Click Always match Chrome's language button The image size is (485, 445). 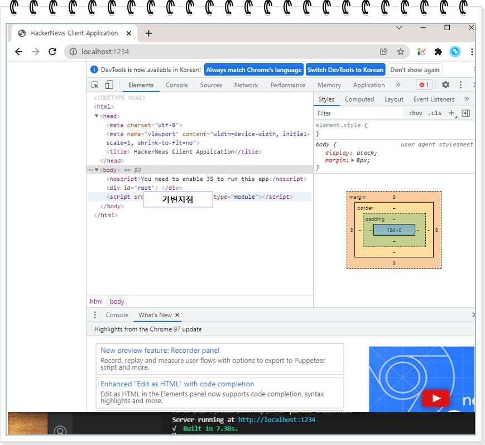pyautogui.click(x=253, y=70)
